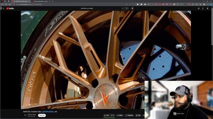
Task: Subscribe to The Pro Video channel
Action: [42, 115]
